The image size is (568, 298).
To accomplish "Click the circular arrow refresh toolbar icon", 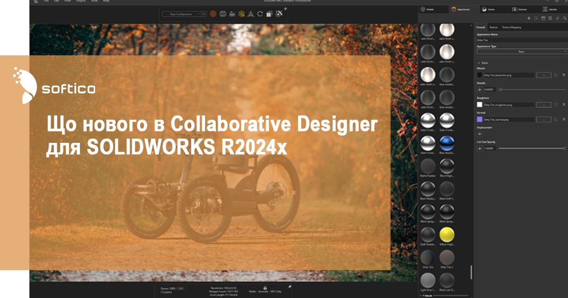I will [x=260, y=14].
